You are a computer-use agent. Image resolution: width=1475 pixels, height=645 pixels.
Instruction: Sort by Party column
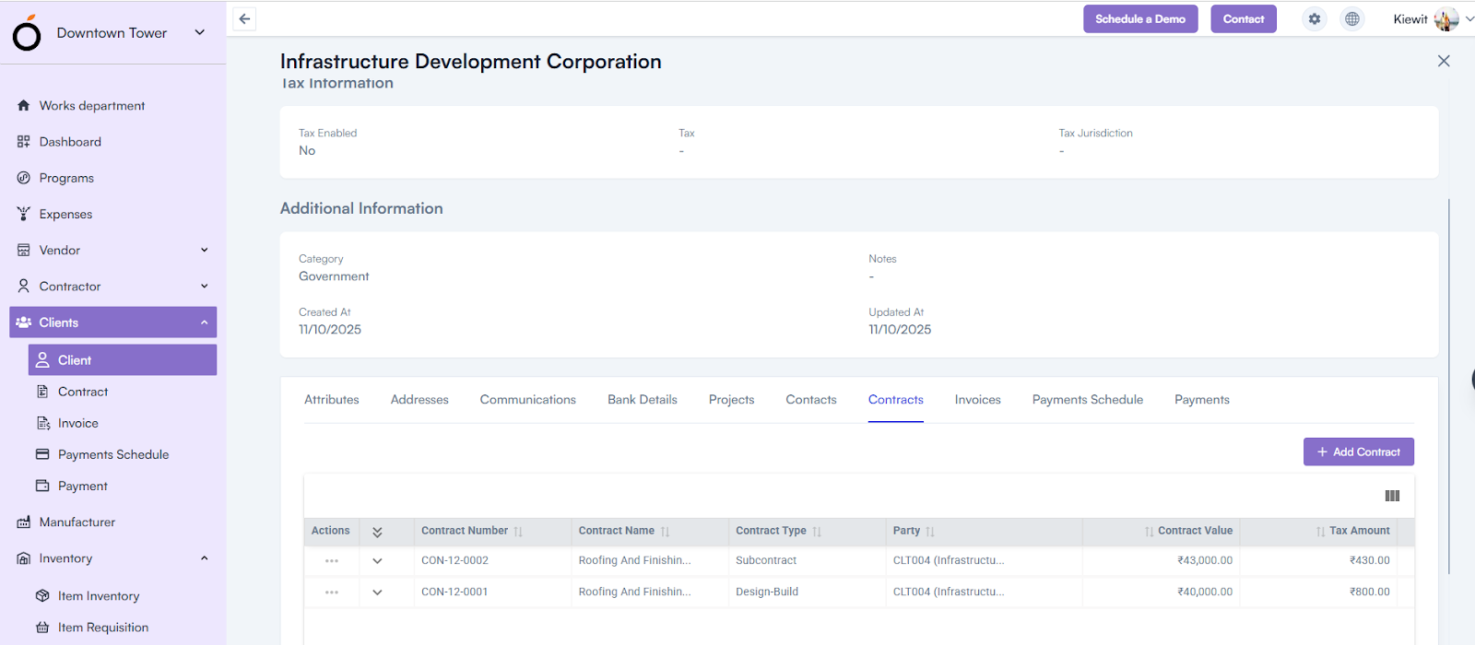tap(930, 532)
